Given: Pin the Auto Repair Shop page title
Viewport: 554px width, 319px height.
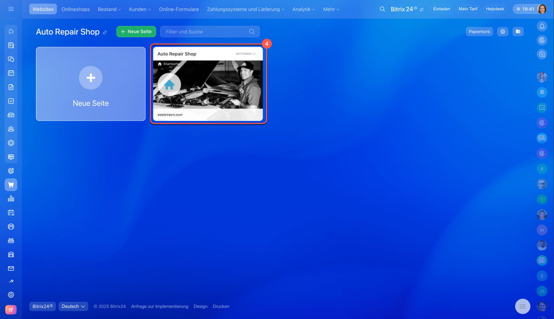Looking at the screenshot, I should [105, 32].
